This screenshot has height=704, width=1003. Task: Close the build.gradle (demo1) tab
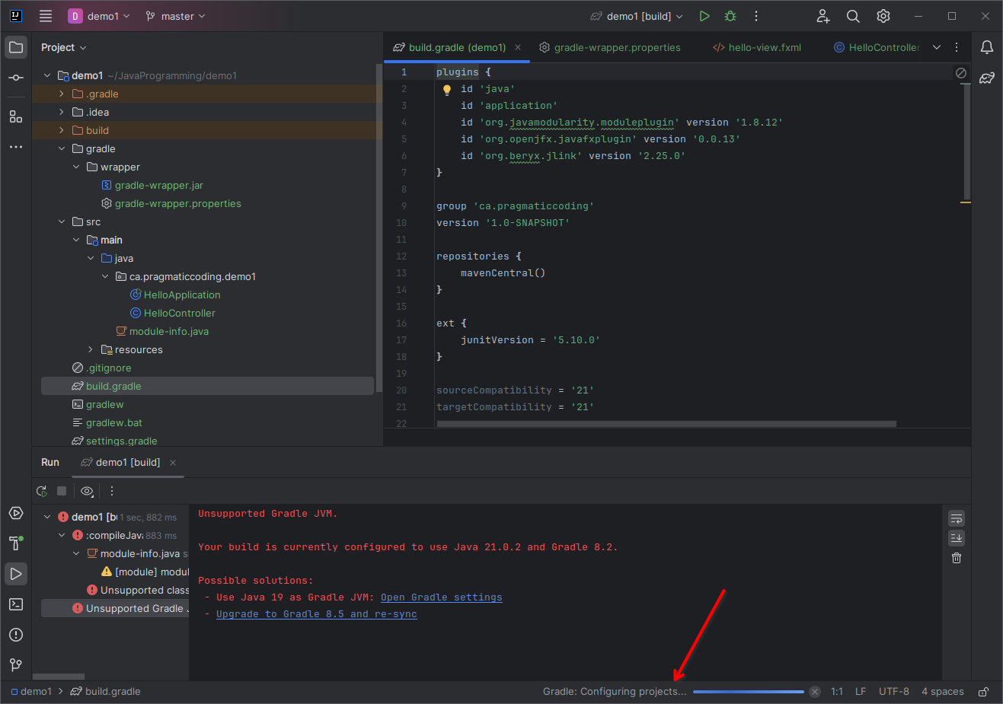click(518, 47)
